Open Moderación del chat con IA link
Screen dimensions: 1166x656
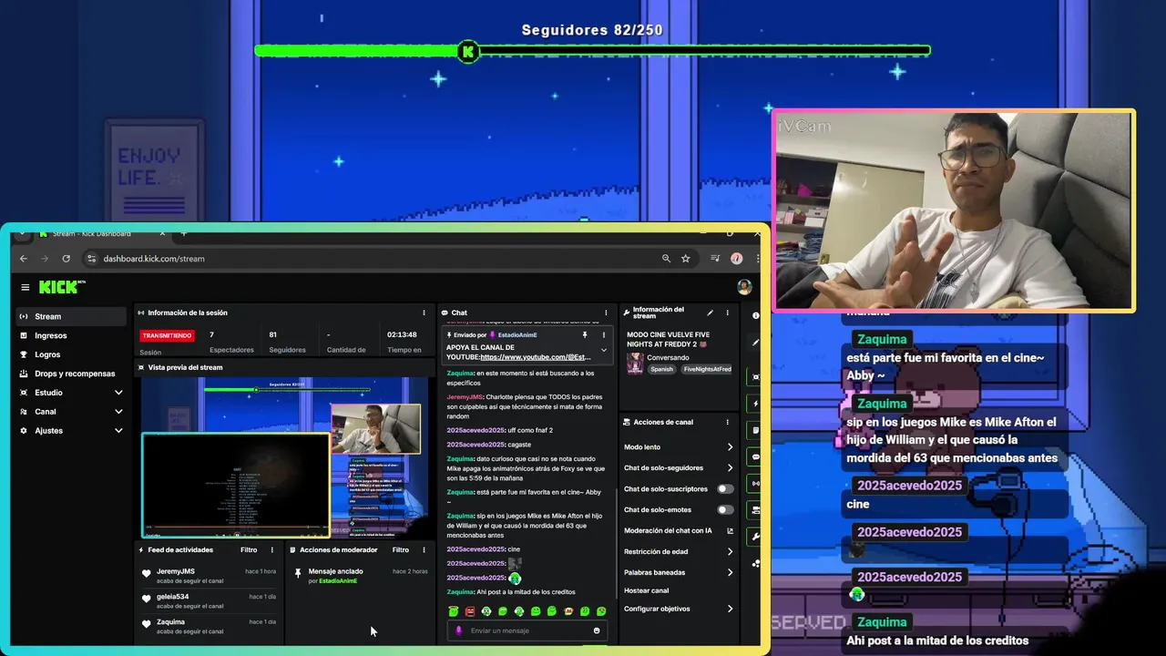[x=678, y=531]
